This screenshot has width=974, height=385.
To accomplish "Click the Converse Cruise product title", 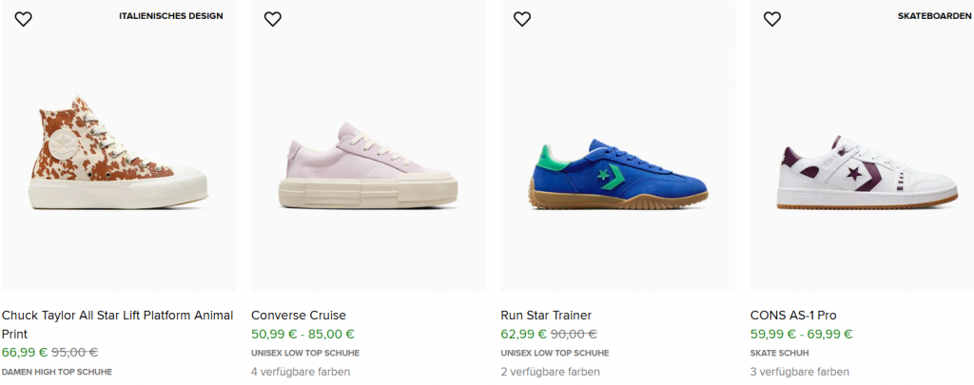I will click(299, 316).
